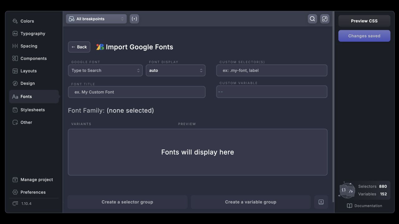Open the All breakpoints dropdown
The image size is (399, 224).
(96, 19)
